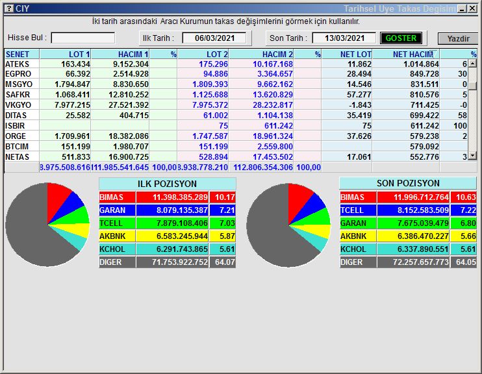Click red BIMAS swatch in ILK POZISYON
The width and height of the screenshot is (482, 374).
click(x=117, y=197)
